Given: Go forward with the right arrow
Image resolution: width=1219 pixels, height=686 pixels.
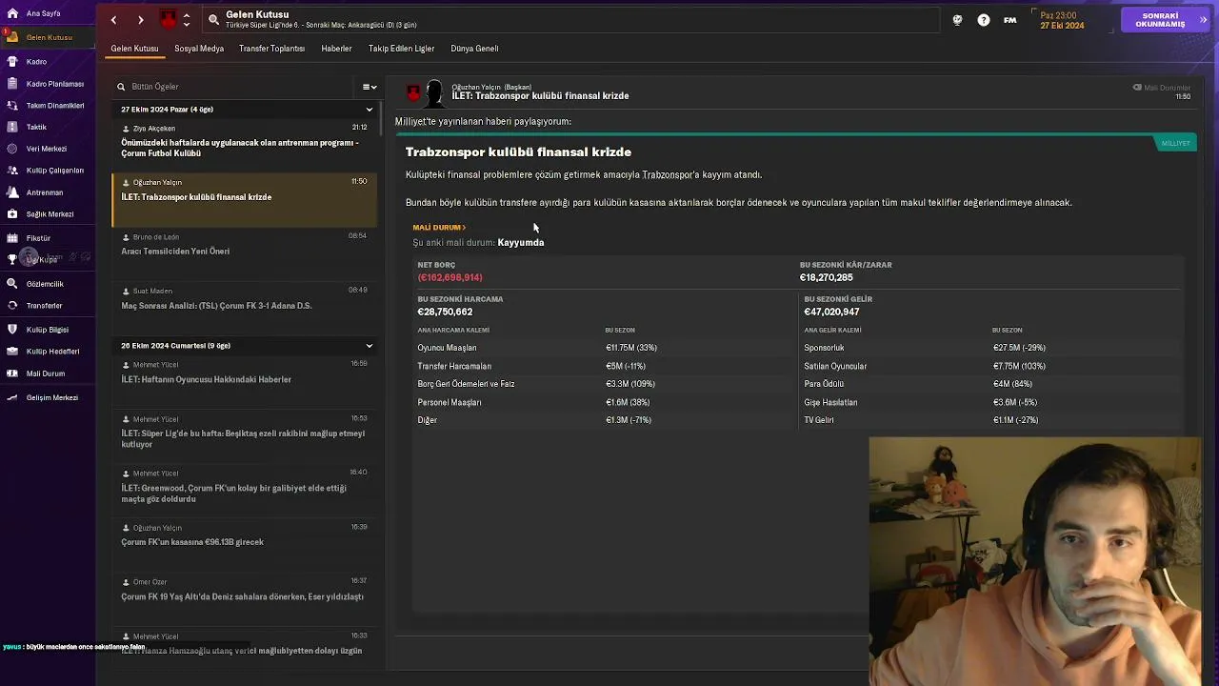Looking at the screenshot, I should tap(140, 20).
